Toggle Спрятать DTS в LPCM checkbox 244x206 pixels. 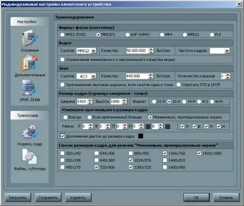179,85
